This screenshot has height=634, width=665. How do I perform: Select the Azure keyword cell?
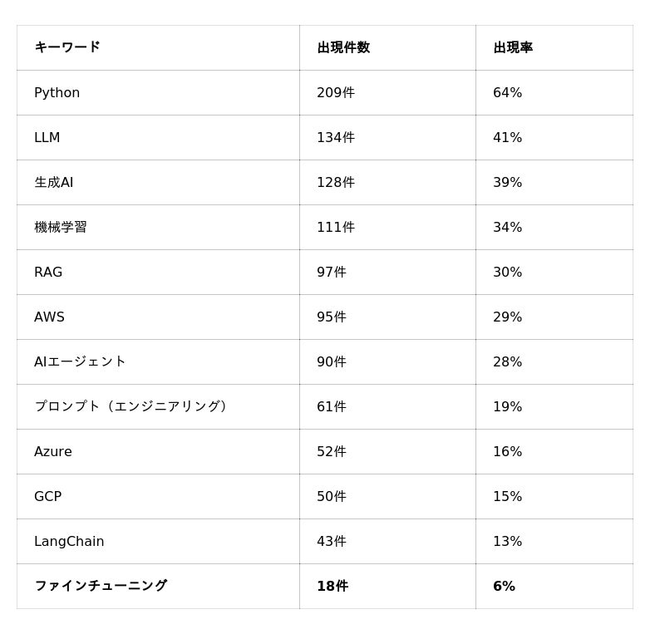point(158,452)
